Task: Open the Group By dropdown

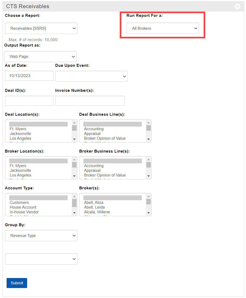Action: [41, 236]
